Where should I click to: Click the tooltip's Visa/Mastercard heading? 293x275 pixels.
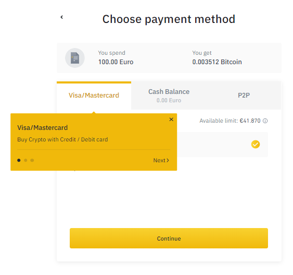click(43, 128)
